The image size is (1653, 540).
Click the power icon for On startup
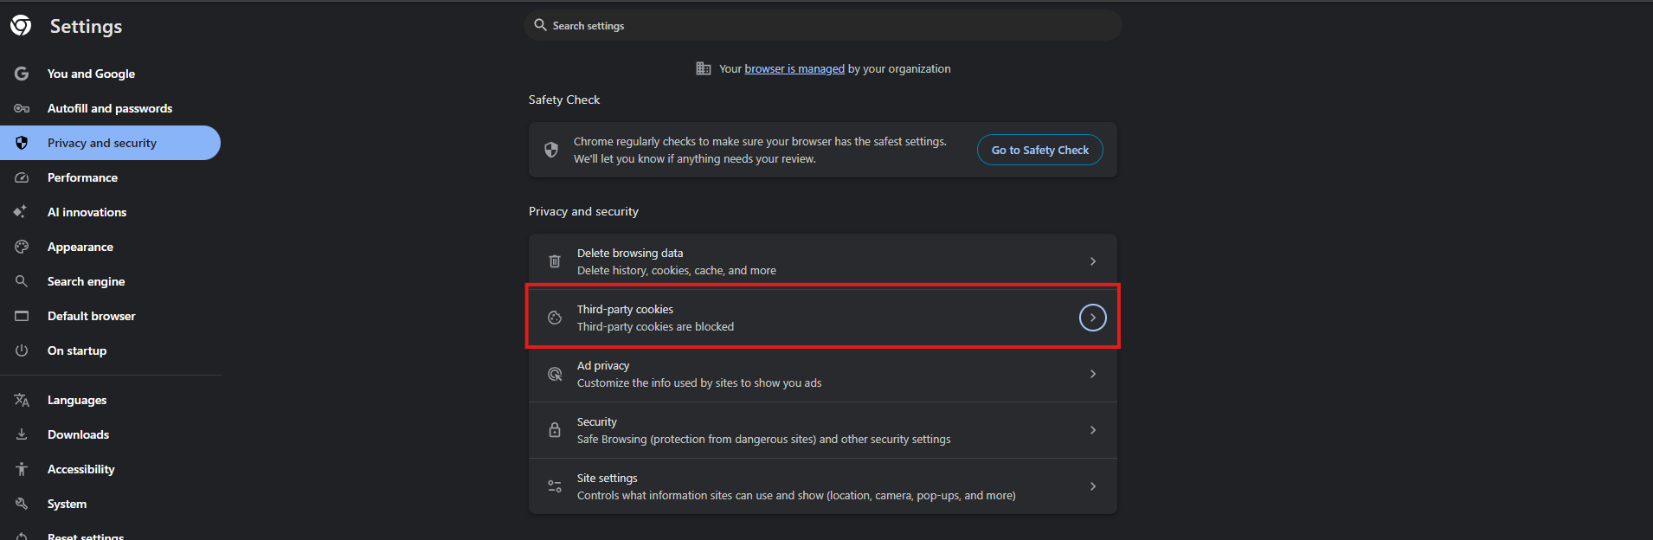click(x=22, y=350)
